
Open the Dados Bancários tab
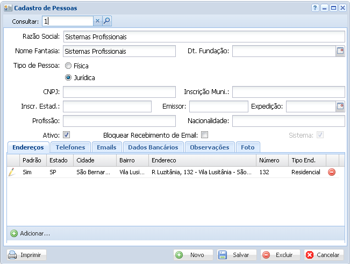[153, 147]
